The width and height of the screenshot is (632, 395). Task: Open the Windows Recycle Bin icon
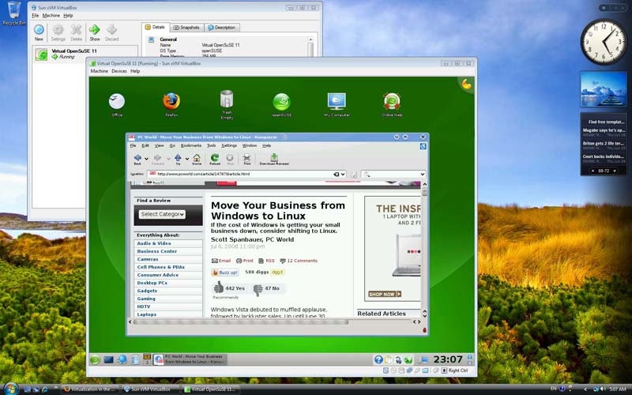coord(13,9)
